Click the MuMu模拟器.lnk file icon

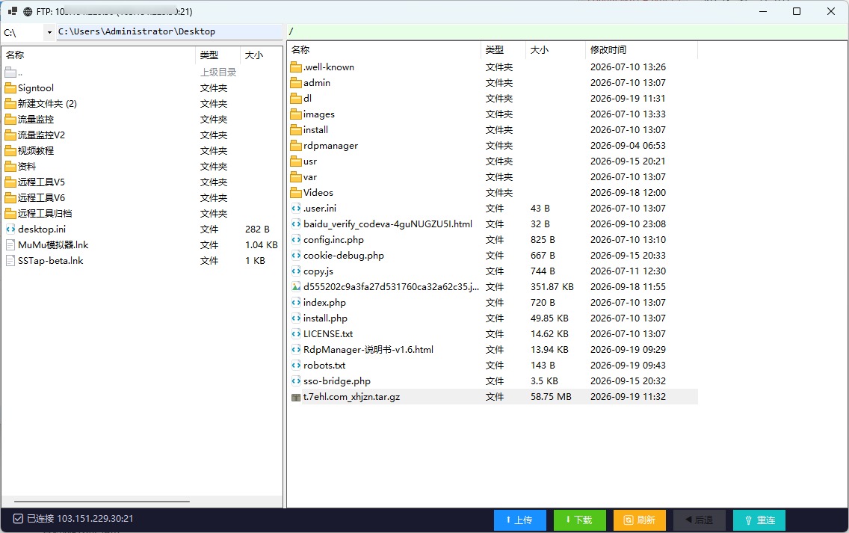coord(10,245)
